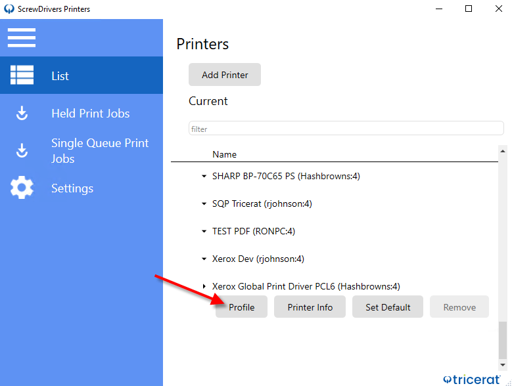
Task: Select SHARP BP-70C65 PS (Hashbrowns:4) text
Action: click(x=286, y=176)
